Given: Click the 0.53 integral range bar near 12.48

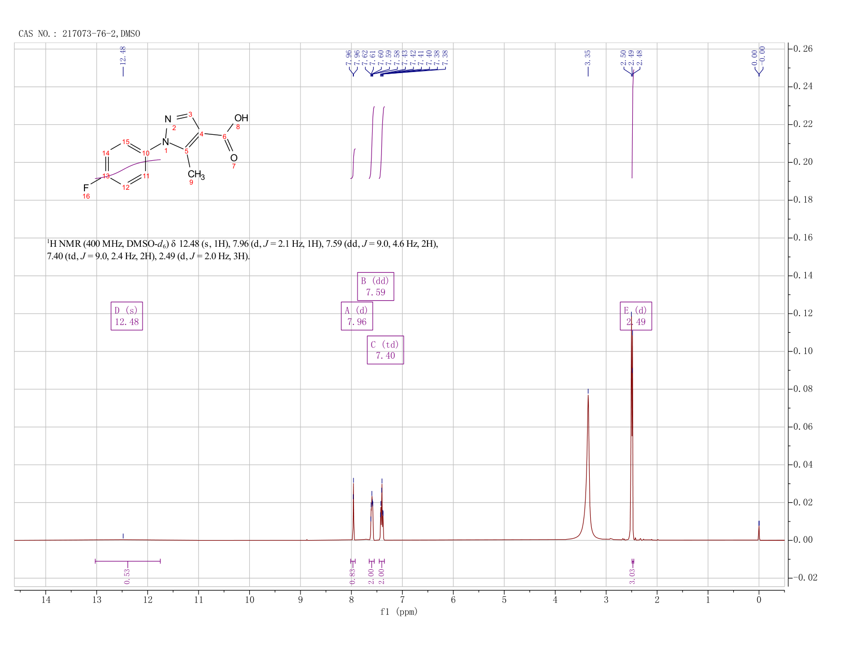Looking at the screenshot, I should pos(128,561).
